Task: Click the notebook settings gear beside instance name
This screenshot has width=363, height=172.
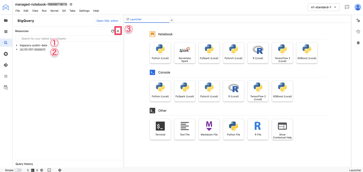Action: (x=71, y=4)
